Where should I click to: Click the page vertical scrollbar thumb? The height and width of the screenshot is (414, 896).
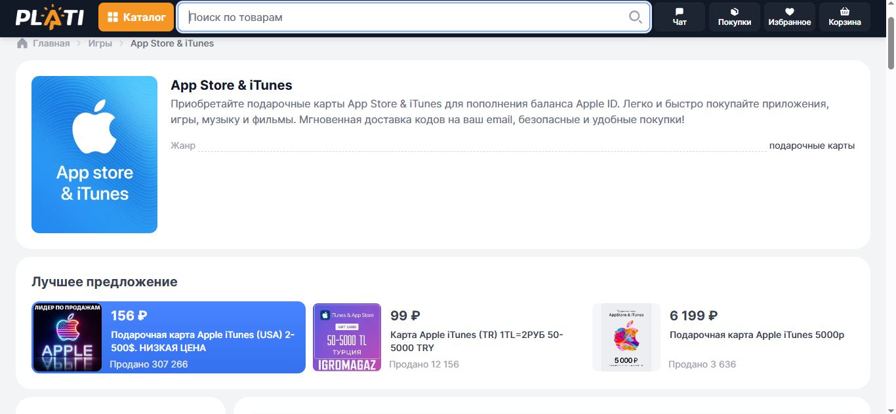pos(891,42)
